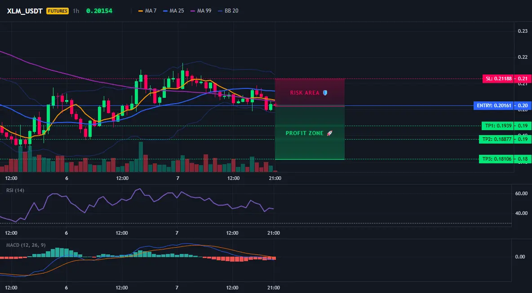Click the blue 0.20 axis badge beside ENTRY
The image size is (532, 293).
click(523, 106)
